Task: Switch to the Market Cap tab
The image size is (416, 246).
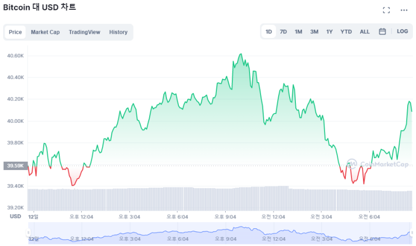Action: [x=45, y=32]
